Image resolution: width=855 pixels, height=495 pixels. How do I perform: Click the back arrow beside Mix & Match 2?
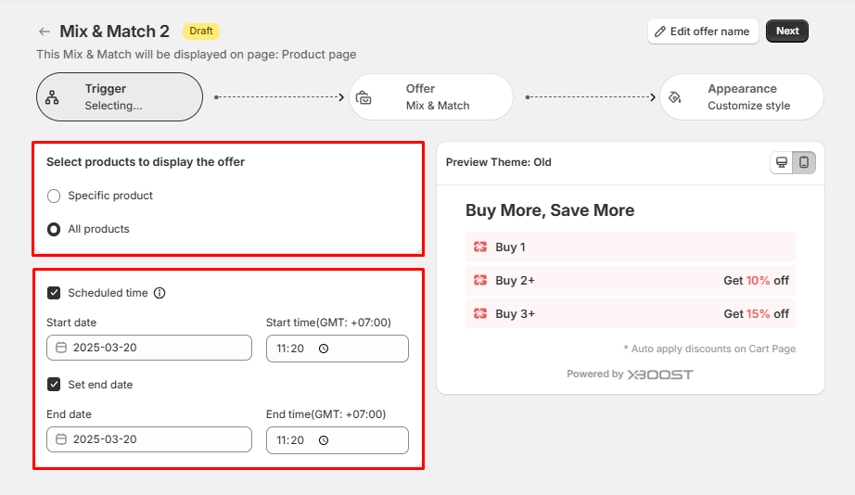45,32
